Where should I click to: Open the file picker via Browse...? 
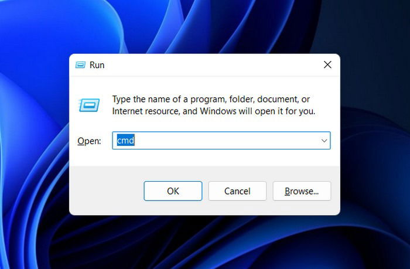pos(302,191)
